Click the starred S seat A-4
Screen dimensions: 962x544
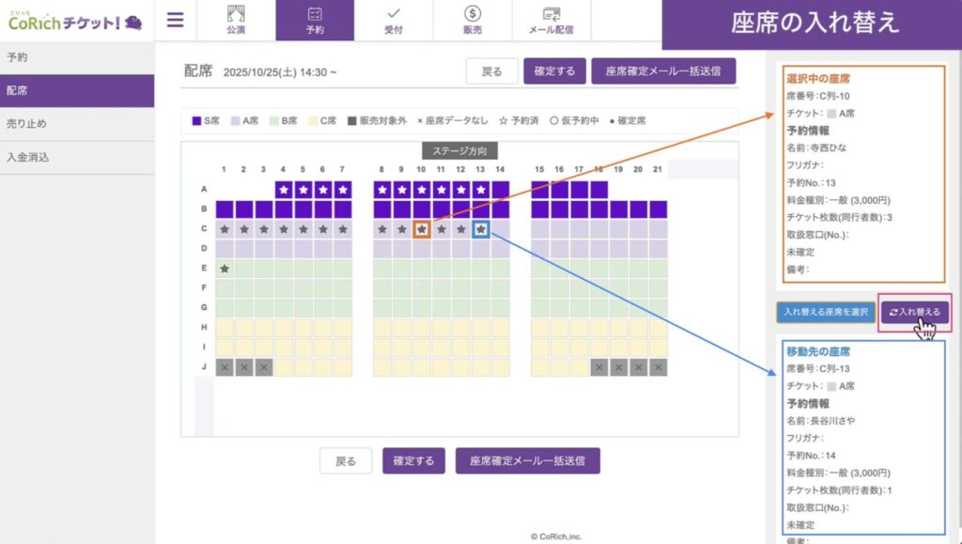coord(284,190)
